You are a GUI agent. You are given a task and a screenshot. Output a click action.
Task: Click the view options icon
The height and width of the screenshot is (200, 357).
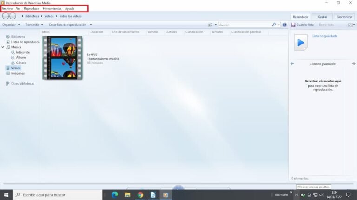click(x=210, y=25)
